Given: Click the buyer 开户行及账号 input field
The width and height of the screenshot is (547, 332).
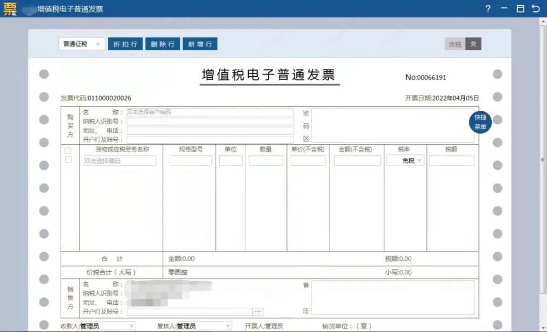Looking at the screenshot, I should point(210,140).
